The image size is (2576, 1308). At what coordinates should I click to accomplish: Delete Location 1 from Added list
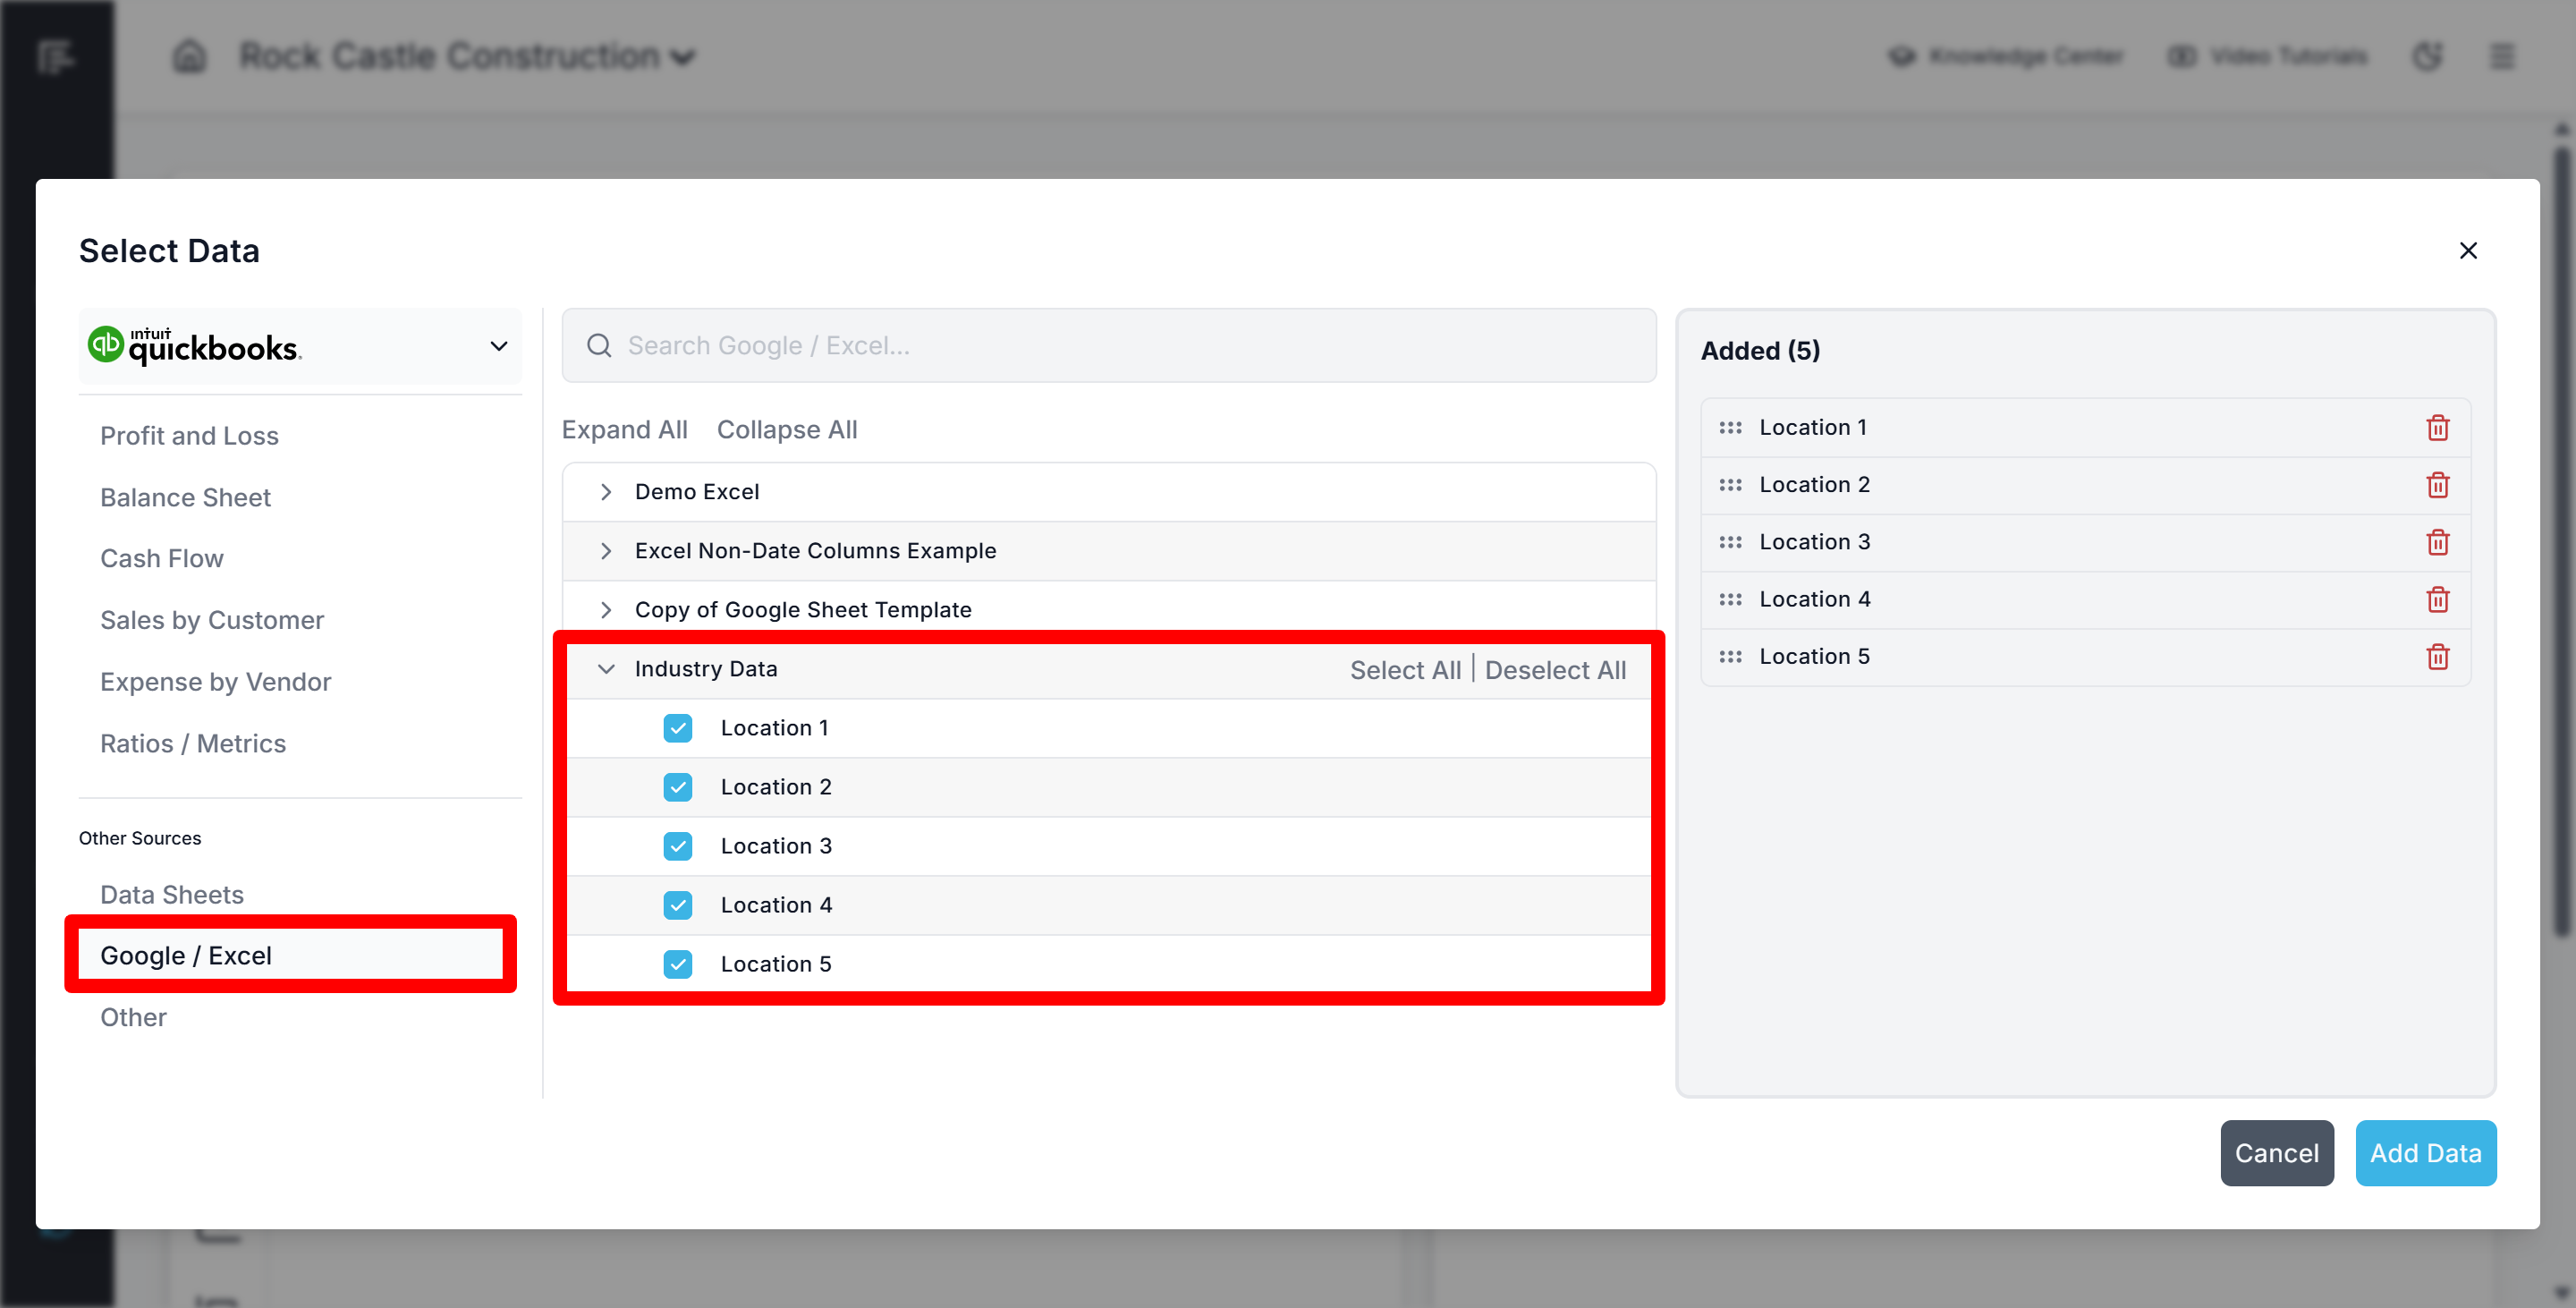(x=2437, y=427)
